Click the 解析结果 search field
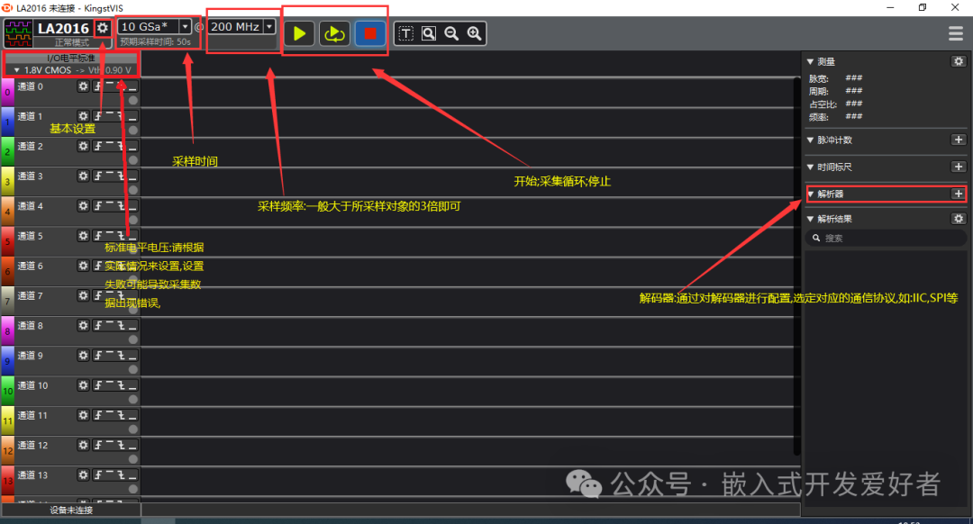Viewport: 973px width, 524px height. 886,238
